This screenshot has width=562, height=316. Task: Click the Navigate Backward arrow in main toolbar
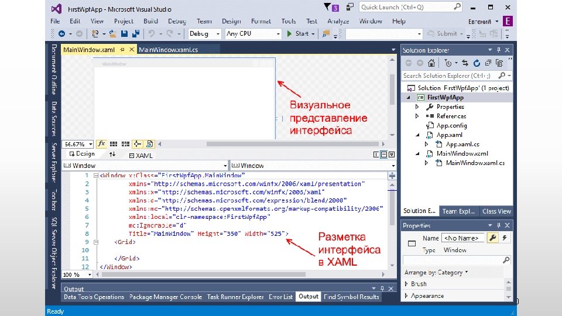click(x=61, y=34)
